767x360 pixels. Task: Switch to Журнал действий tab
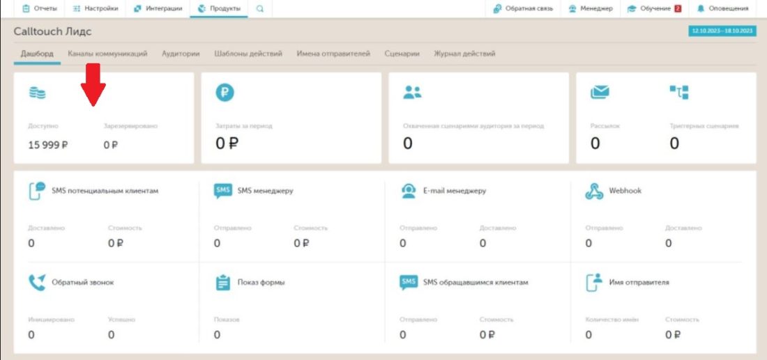464,54
